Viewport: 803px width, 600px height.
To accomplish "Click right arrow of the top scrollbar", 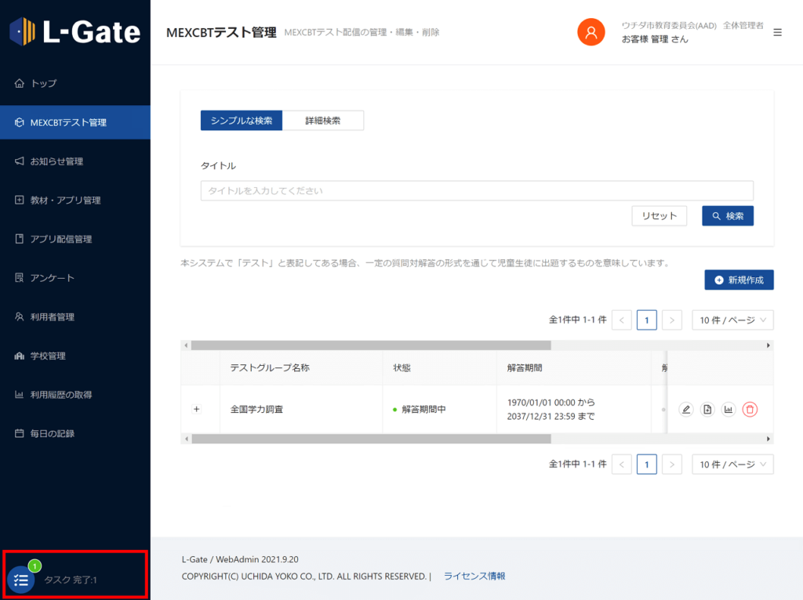I will [768, 345].
